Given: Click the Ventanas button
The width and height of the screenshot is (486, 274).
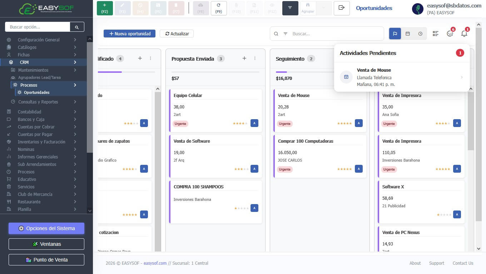Looking at the screenshot, I should 46,244.
